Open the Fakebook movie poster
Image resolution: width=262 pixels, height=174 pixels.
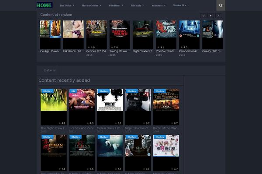point(73,35)
